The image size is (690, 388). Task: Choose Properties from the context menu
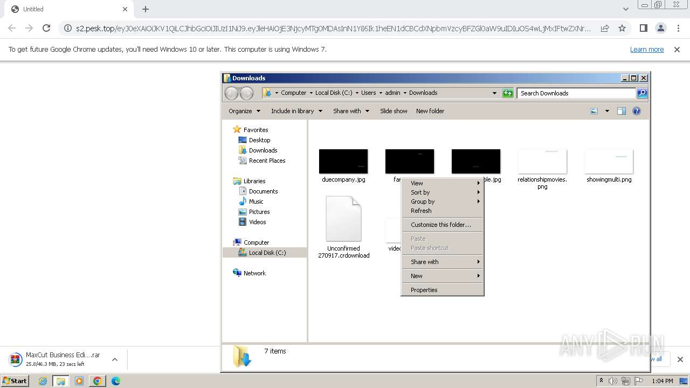[443, 290]
